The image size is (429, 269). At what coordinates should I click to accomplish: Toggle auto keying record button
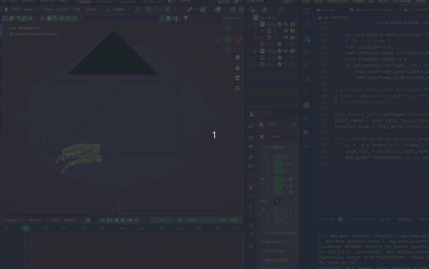(88, 220)
